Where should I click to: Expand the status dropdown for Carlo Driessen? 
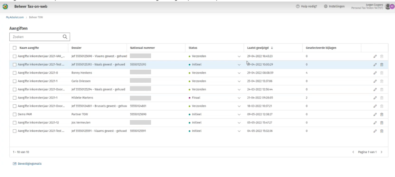pos(239,81)
